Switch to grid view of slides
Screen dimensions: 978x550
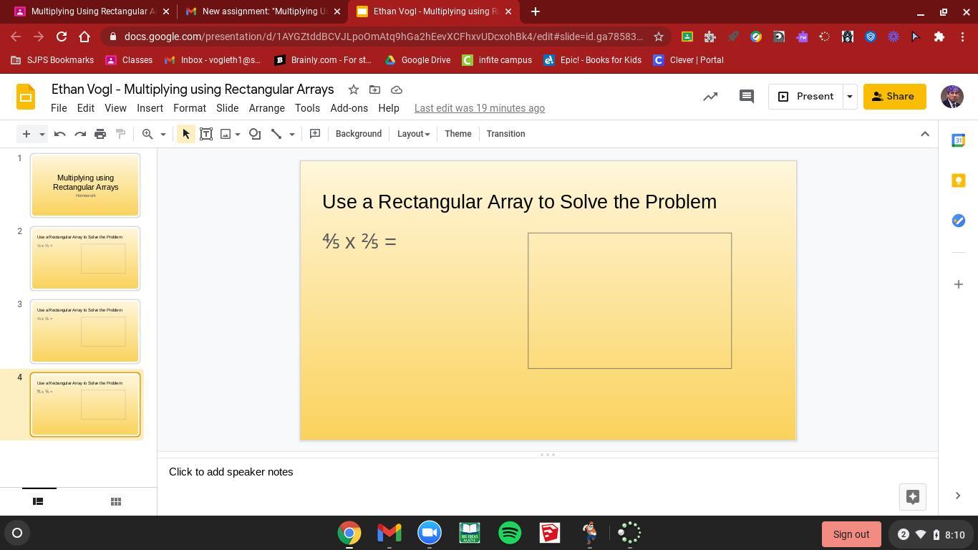click(x=115, y=501)
